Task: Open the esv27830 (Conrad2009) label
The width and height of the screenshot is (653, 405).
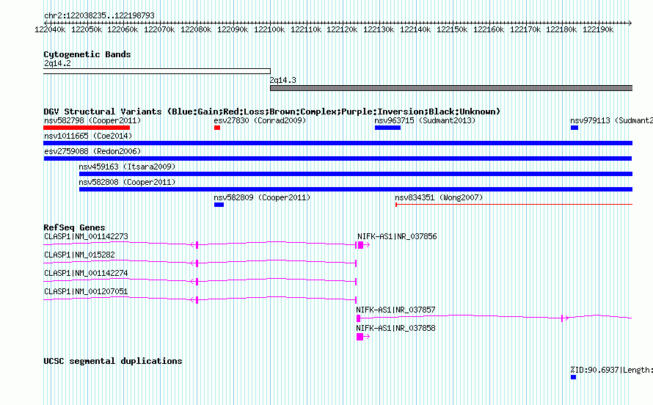Action: point(260,121)
